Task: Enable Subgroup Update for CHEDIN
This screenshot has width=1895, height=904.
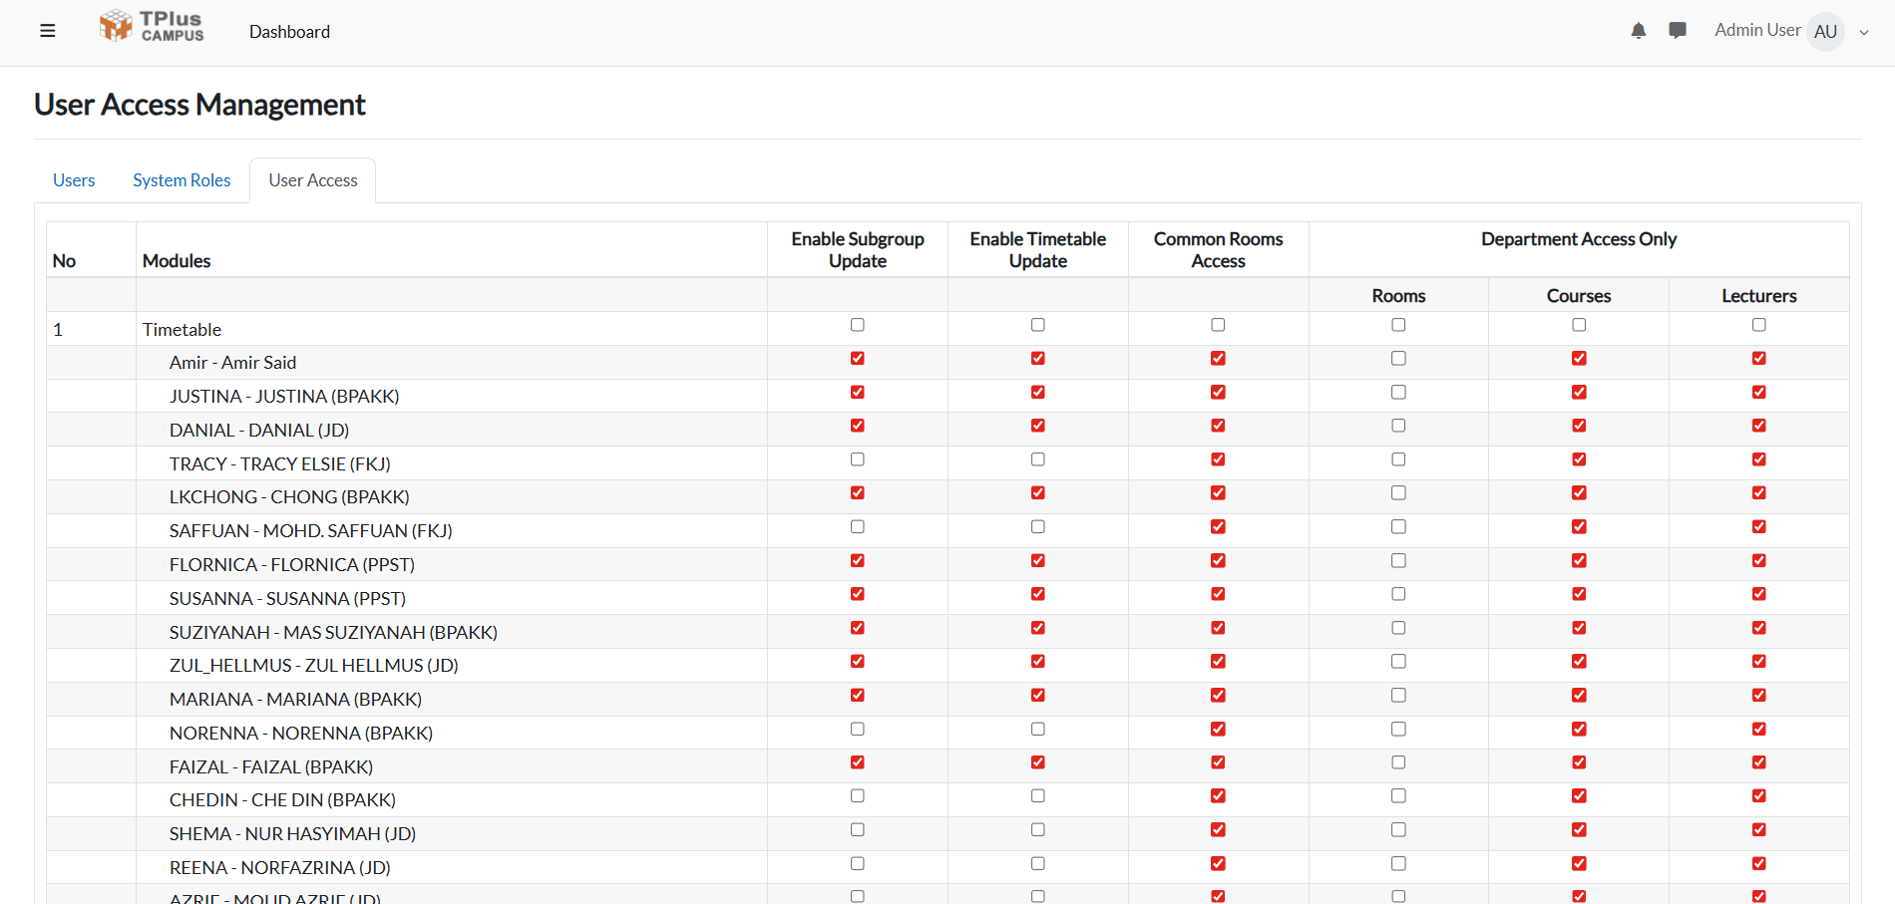Action: (x=857, y=795)
